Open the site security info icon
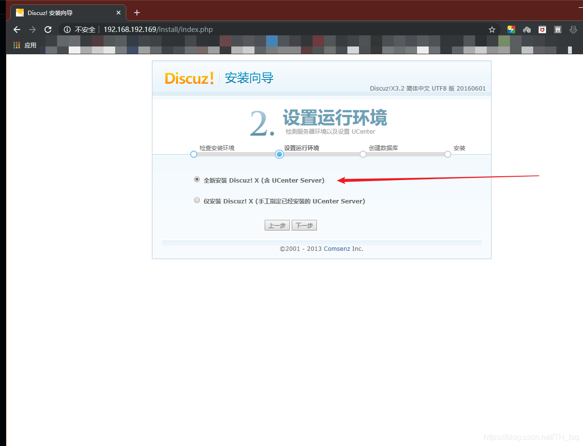 click(67, 30)
